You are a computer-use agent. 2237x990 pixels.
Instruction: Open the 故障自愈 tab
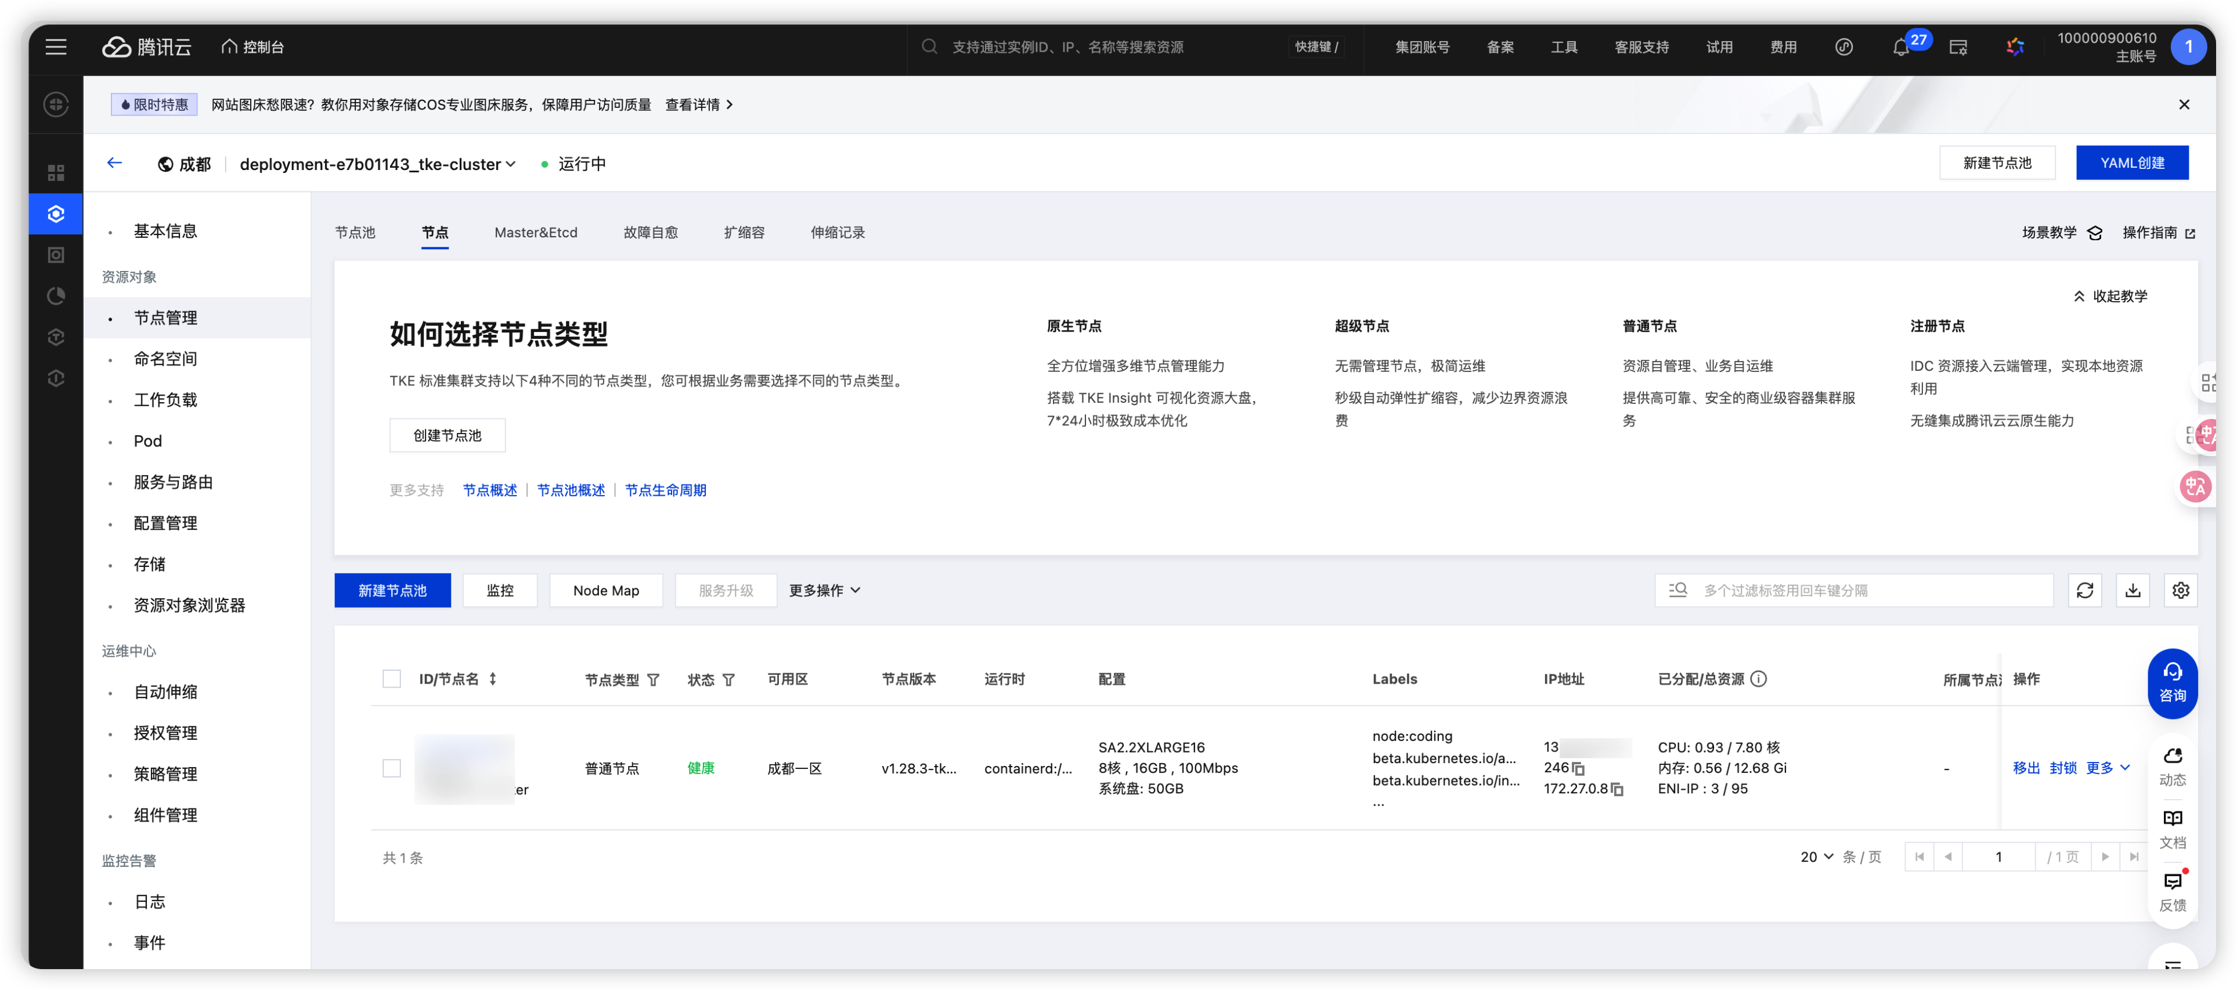tap(651, 233)
